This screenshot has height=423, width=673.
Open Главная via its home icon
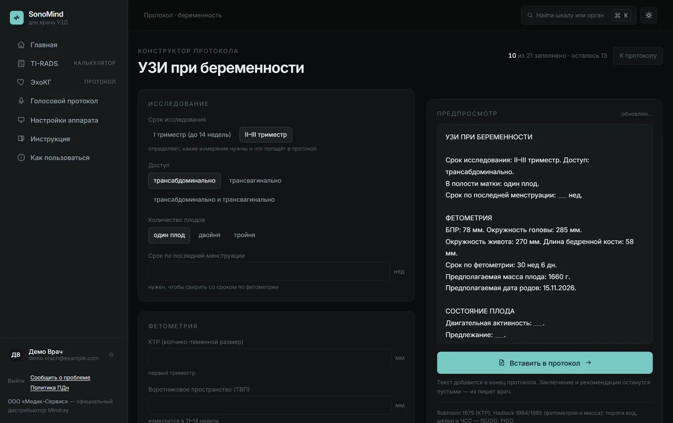21,45
